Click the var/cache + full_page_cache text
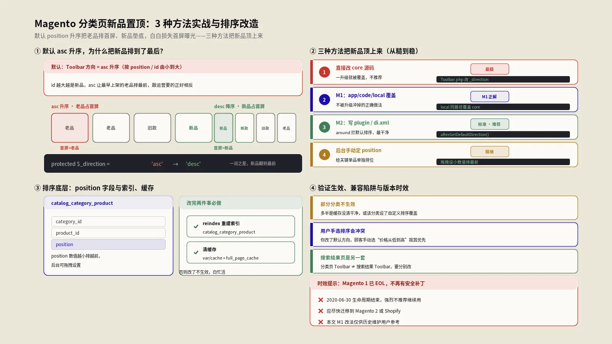Image resolution: width=612 pixels, height=344 pixels. pyautogui.click(x=231, y=258)
